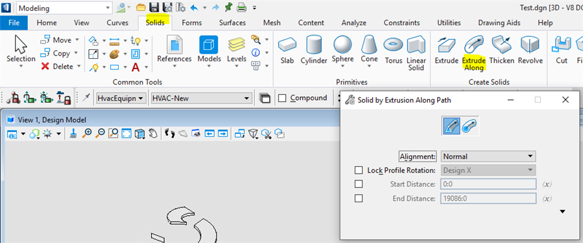Select profile-and-path extrusion mode icon
This screenshot has width=583, height=243.
click(x=451, y=126)
